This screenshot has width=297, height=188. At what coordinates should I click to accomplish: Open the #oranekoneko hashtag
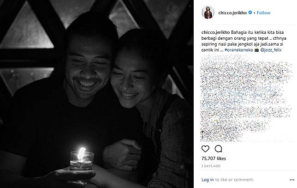coord(239,50)
